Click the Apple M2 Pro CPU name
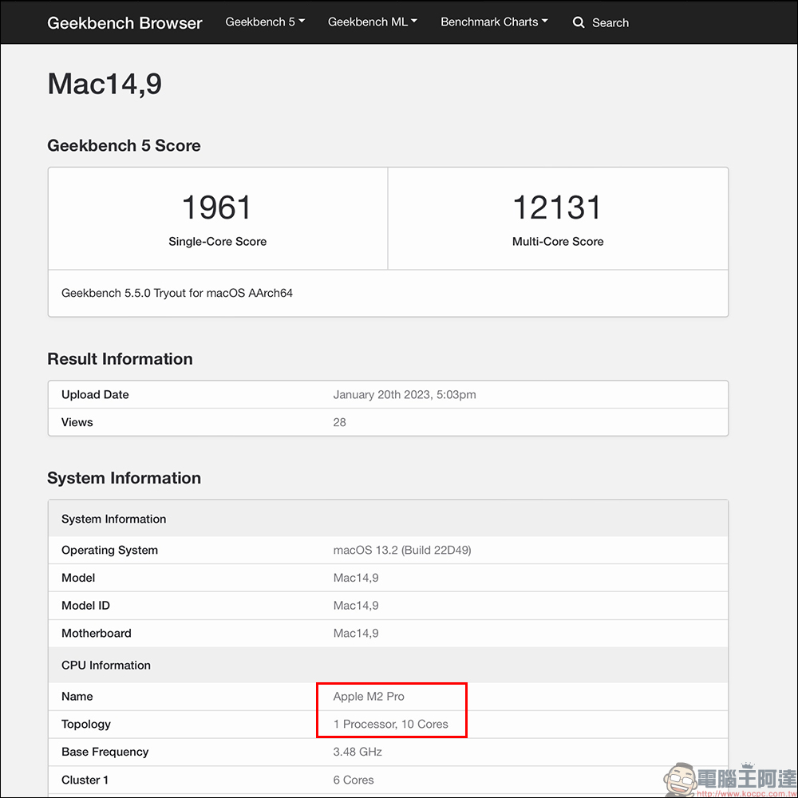The height and width of the screenshot is (798, 798). point(369,696)
